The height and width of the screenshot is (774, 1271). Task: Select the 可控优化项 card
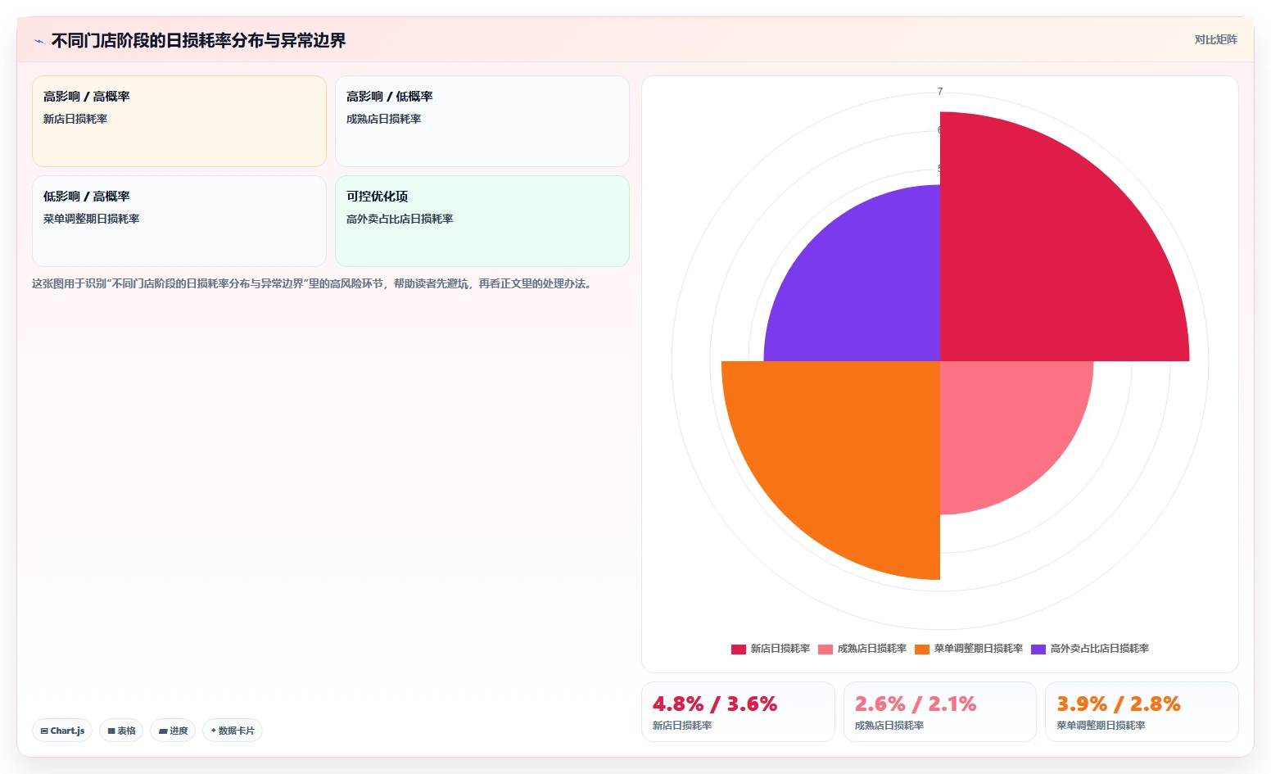point(482,221)
